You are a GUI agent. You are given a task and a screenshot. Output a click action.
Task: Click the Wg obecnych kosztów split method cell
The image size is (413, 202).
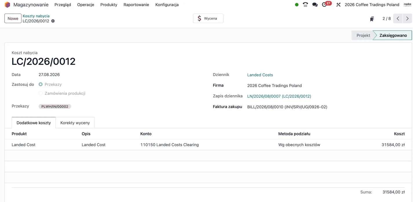point(299,145)
